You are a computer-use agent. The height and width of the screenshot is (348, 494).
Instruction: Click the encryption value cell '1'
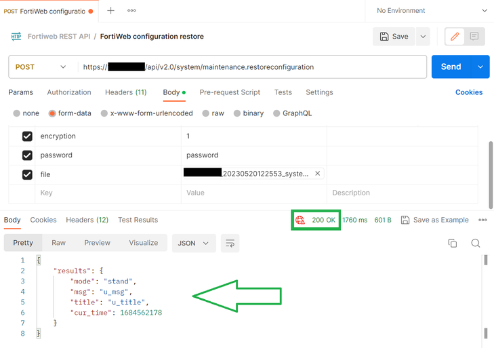(x=254, y=136)
